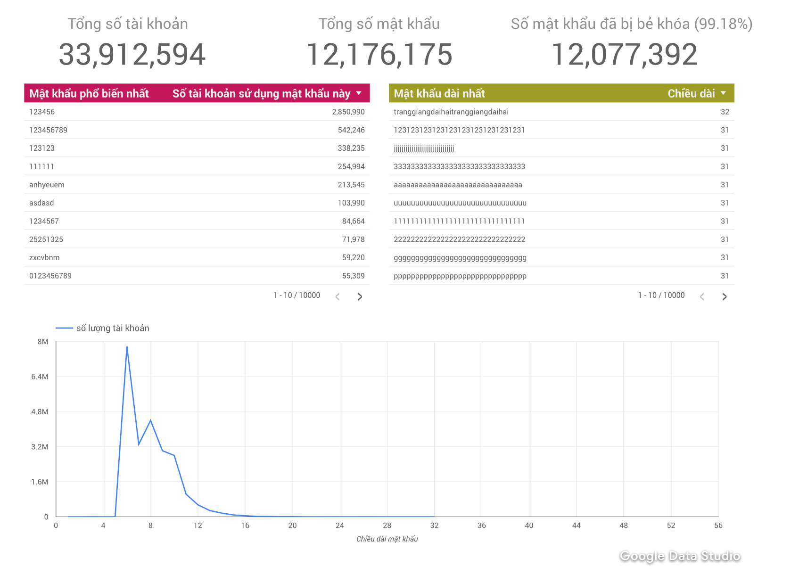Go to previous page of popular passwords table
The width and height of the screenshot is (791, 575).
pos(338,296)
